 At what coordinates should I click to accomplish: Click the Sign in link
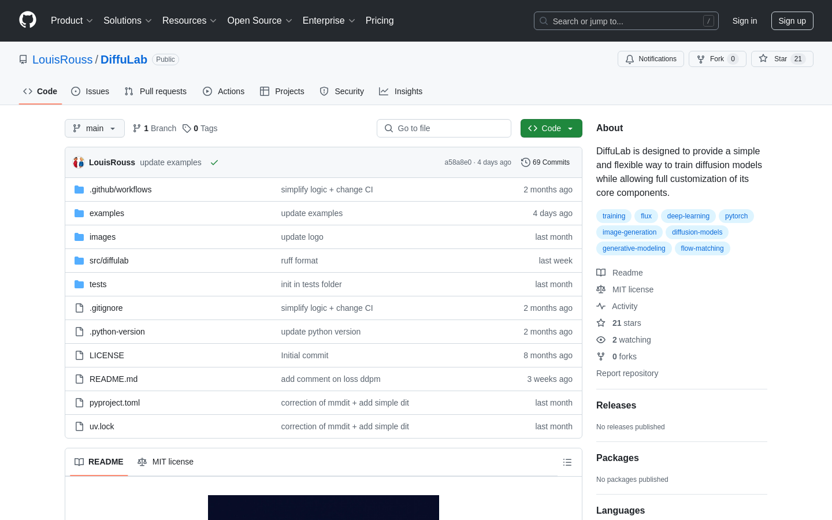pos(745,21)
